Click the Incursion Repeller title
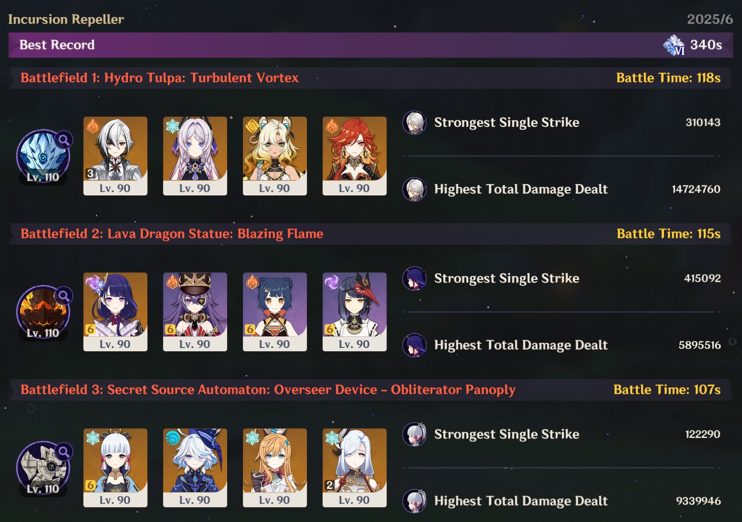 click(66, 19)
